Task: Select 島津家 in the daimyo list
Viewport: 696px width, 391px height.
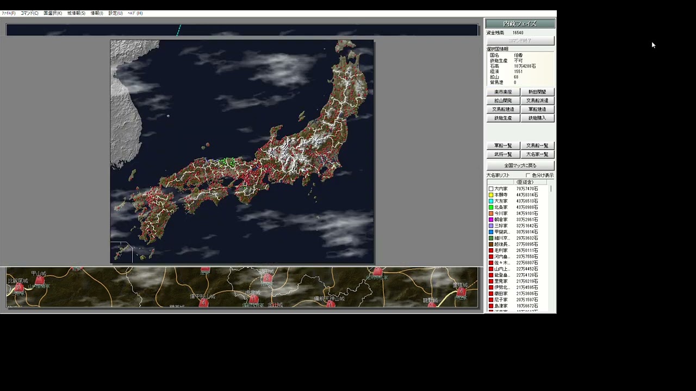Action: 501,306
